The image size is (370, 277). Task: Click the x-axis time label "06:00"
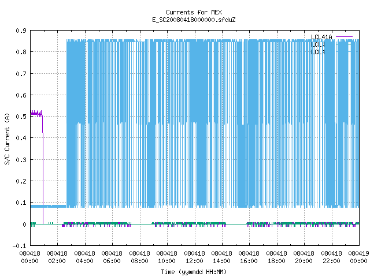[x=112, y=261]
